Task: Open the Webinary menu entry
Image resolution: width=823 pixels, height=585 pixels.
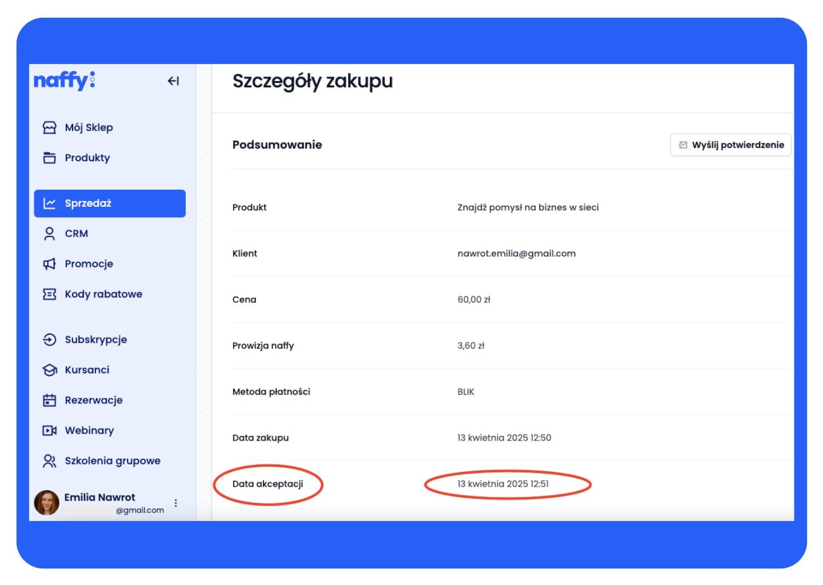Action: 89,431
